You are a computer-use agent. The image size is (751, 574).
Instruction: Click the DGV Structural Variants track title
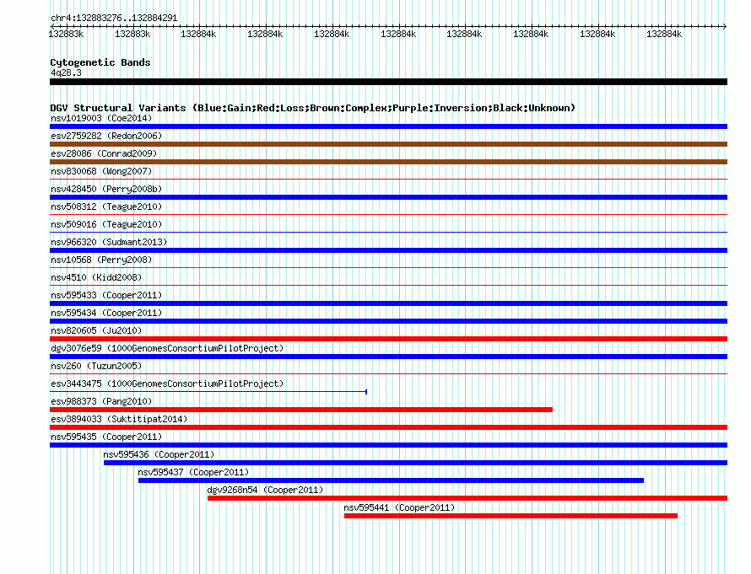313,108
